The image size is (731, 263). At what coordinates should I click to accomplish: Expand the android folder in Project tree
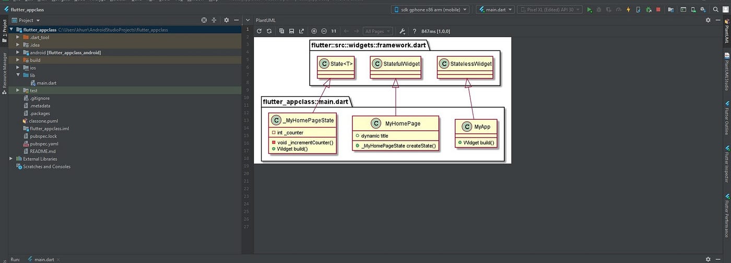pyautogui.click(x=18, y=53)
